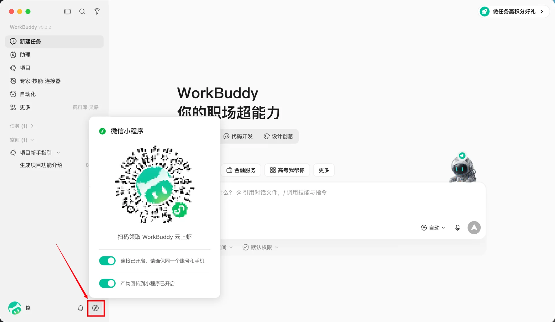Click the send arrow button
Image resolution: width=555 pixels, height=322 pixels.
(x=474, y=228)
